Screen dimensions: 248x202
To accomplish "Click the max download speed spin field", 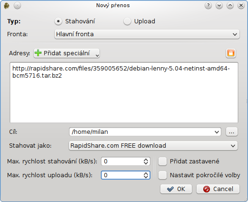I will 126,162.
